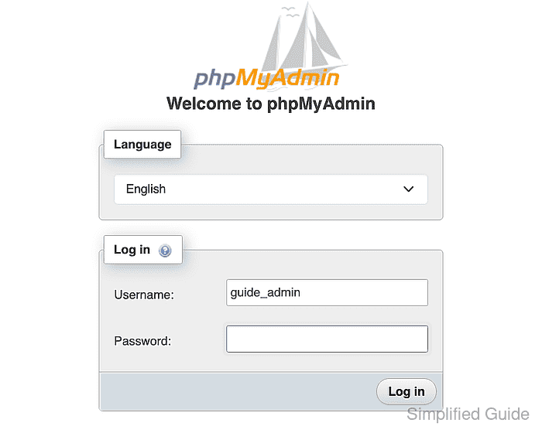
Task: Focus the empty Password field
Action: pos(327,339)
